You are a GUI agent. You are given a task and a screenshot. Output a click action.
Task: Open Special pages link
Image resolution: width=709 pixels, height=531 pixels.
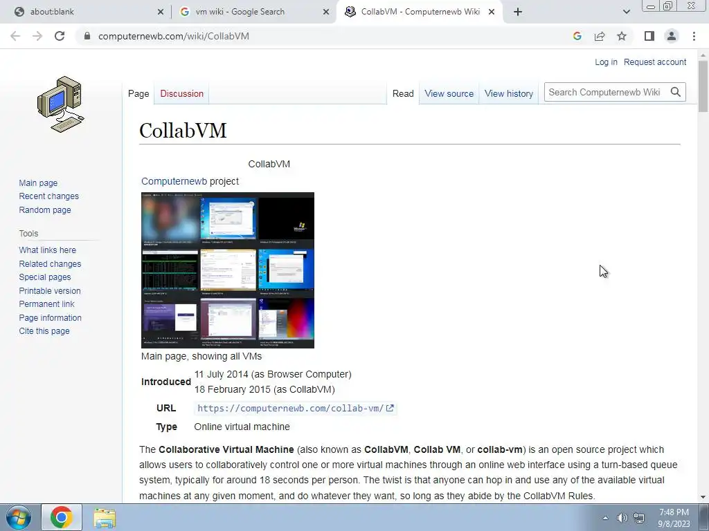[x=45, y=277]
